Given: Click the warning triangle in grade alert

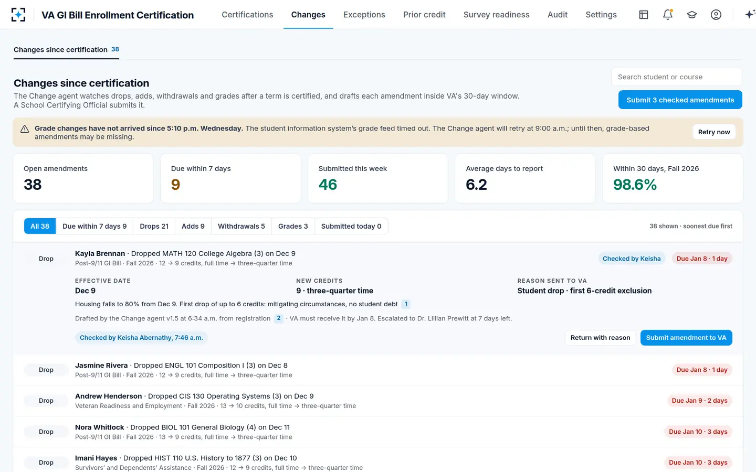Looking at the screenshot, I should [25, 129].
